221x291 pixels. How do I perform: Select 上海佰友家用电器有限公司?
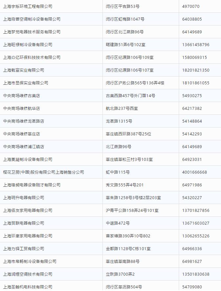tap(28, 211)
